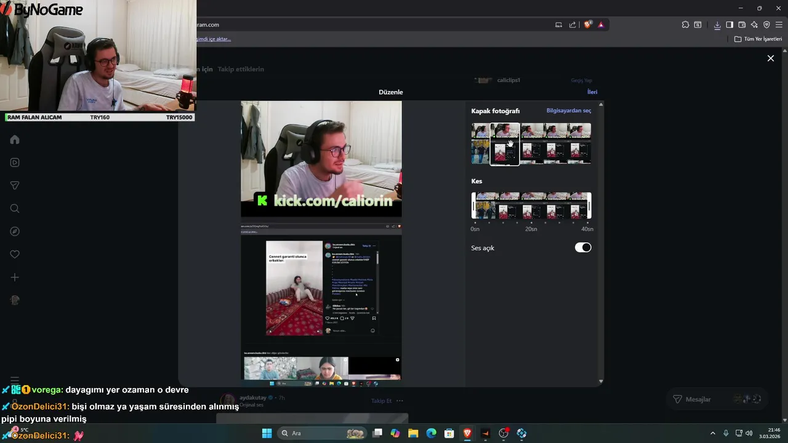Viewport: 788px width, 443px height.
Task: Open Notifications heart icon
Action: pyautogui.click(x=15, y=254)
